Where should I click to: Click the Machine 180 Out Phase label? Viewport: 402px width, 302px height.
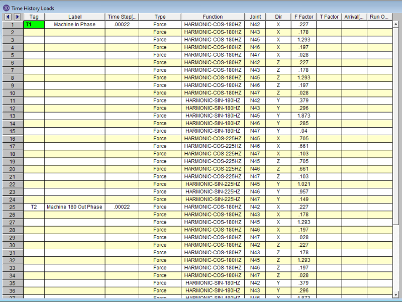pos(74,207)
